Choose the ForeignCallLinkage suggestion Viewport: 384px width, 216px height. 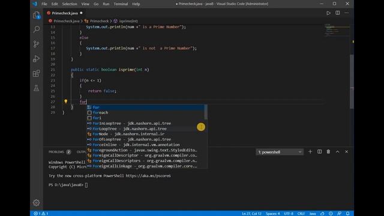pos(145,166)
